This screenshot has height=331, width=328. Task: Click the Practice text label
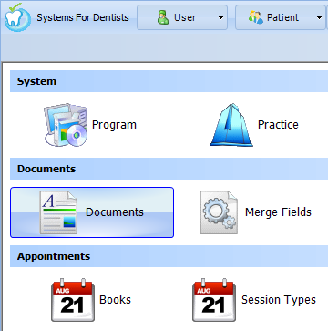pyautogui.click(x=278, y=125)
